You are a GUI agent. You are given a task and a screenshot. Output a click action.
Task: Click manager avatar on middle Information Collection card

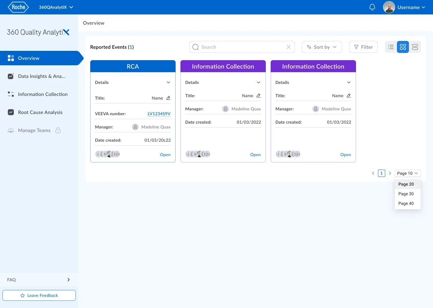(226, 109)
